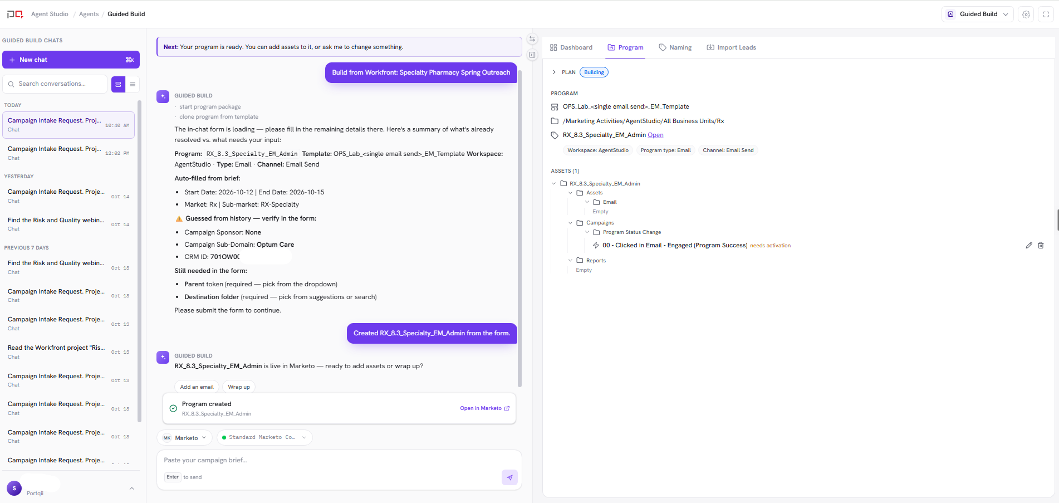Click the Agent Studio logo icon
This screenshot has height=503, width=1059.
(x=14, y=14)
